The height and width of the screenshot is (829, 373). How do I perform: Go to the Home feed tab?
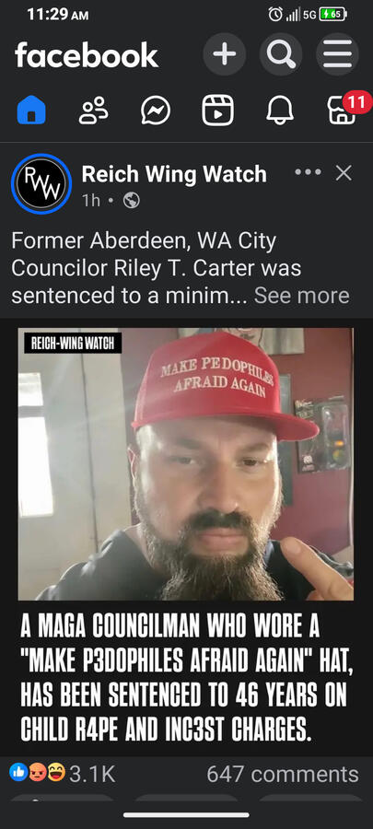click(x=31, y=111)
